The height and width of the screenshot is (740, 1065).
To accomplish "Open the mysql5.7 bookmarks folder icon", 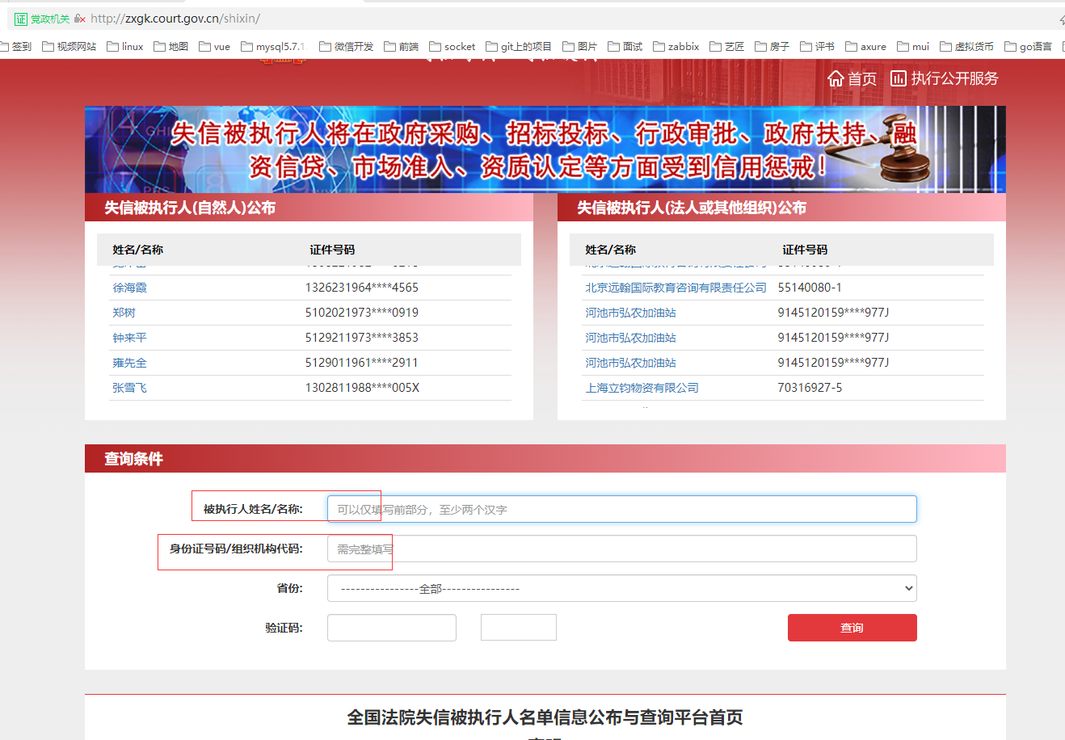I will point(246,46).
